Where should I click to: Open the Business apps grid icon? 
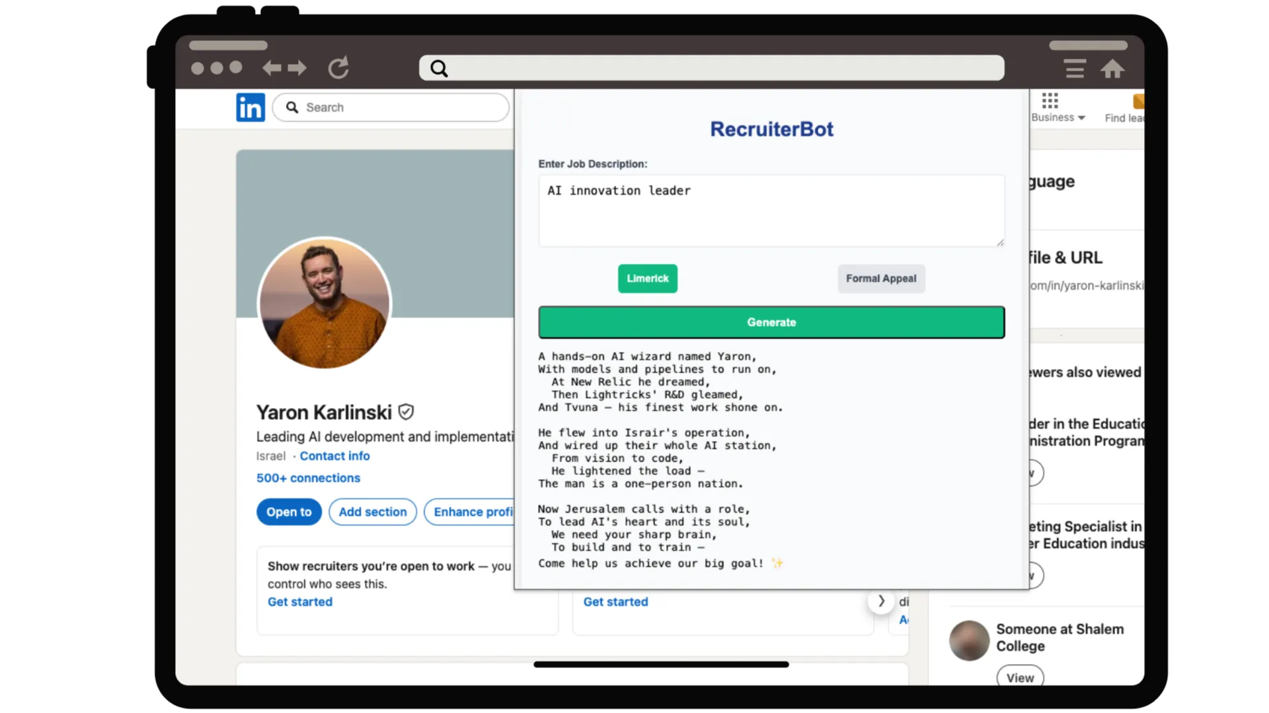click(x=1050, y=101)
